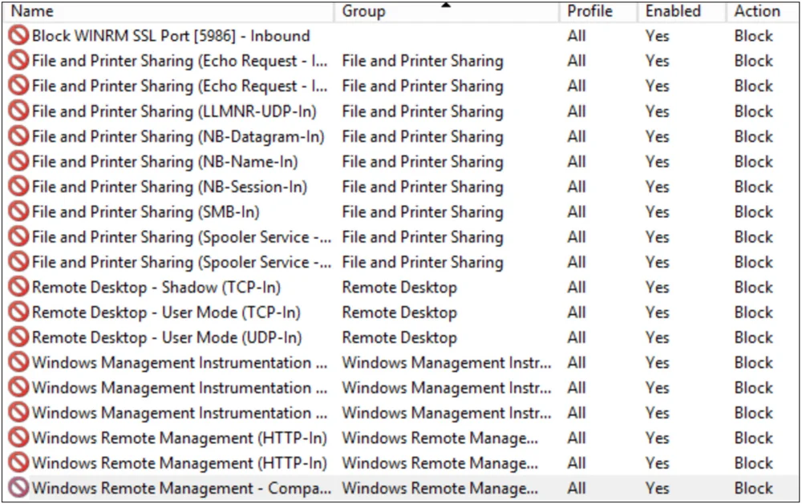The image size is (802, 504).
Task: Sort rules by the Profile column header
Action: [x=589, y=11]
